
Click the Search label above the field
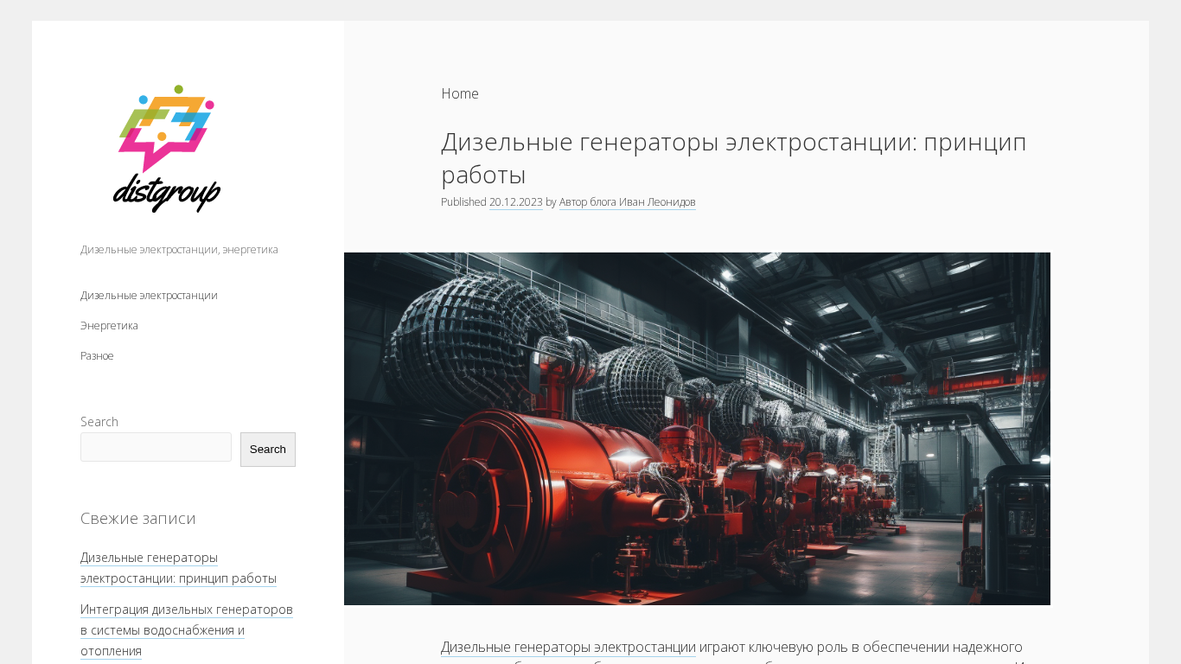[99, 422]
